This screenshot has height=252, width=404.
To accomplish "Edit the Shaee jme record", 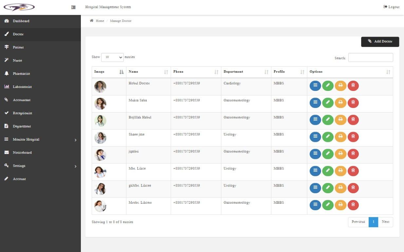I will [x=328, y=137].
